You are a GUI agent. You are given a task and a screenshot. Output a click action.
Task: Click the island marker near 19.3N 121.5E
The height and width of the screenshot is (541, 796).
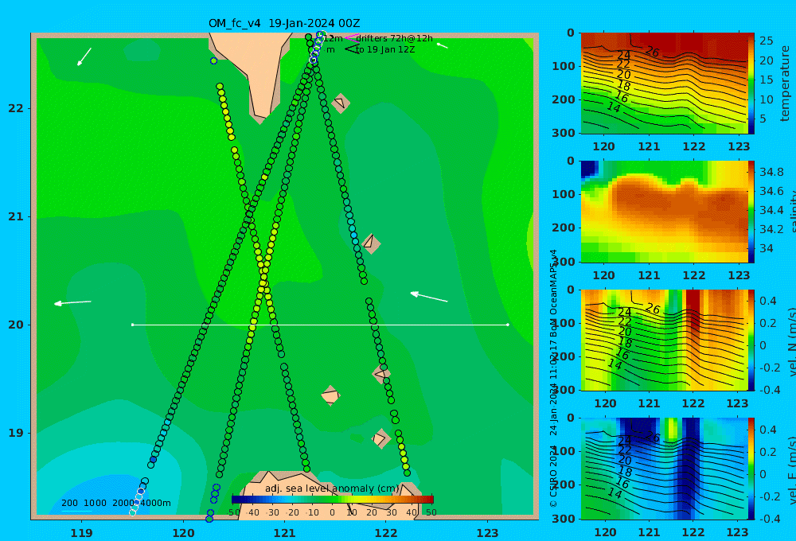(330, 395)
